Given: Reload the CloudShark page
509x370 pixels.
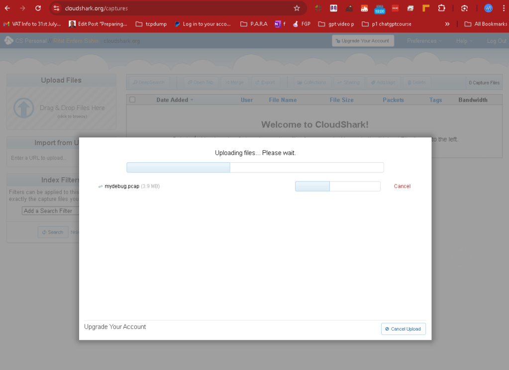Looking at the screenshot, I should [38, 8].
